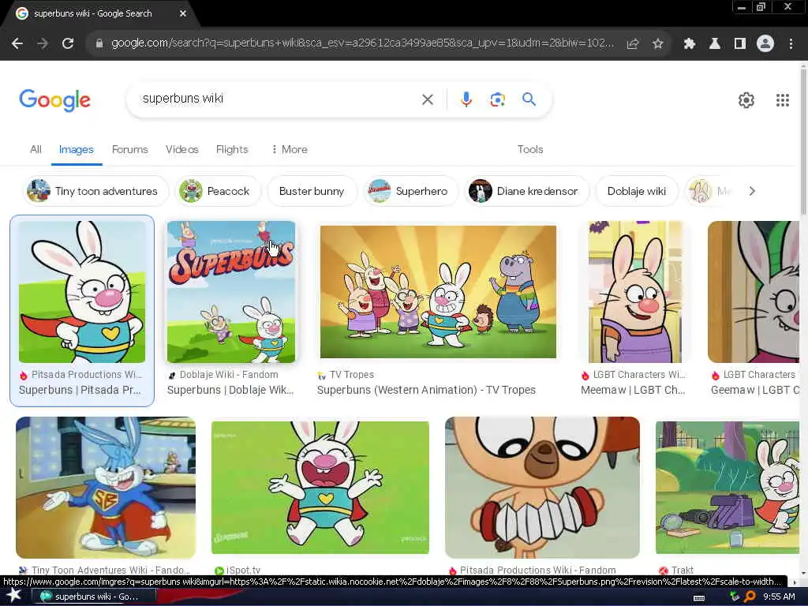The height and width of the screenshot is (606, 808).
Task: Open Superbuns | Pitsada Productions title link
Action: (x=80, y=390)
